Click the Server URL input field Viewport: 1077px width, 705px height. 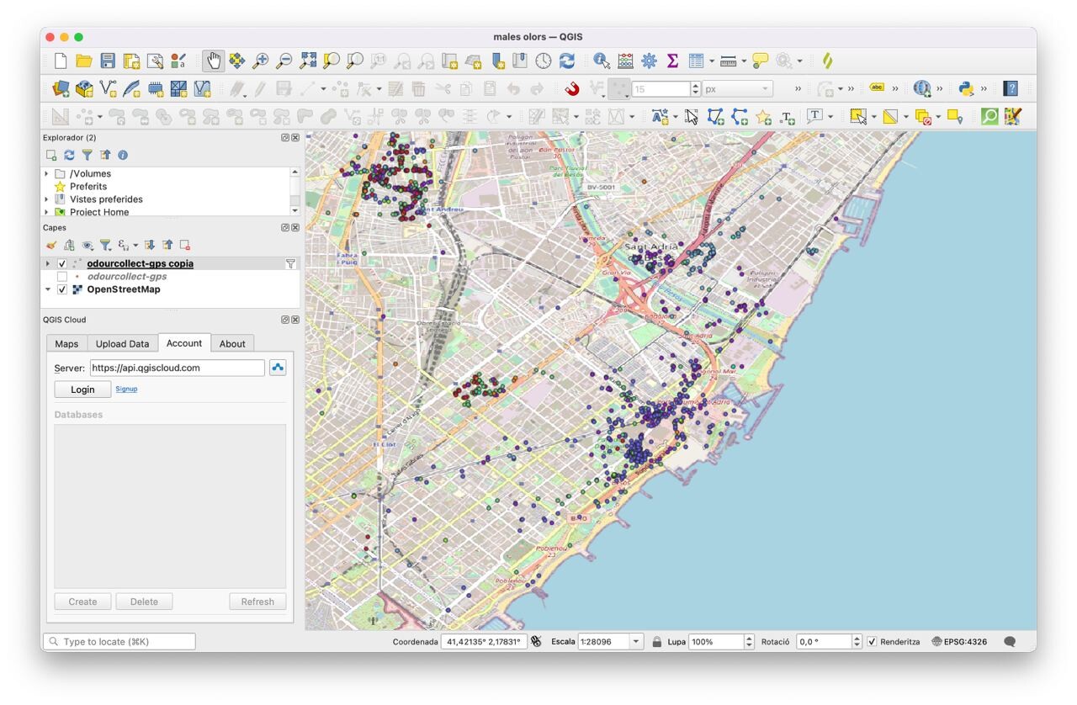(178, 368)
